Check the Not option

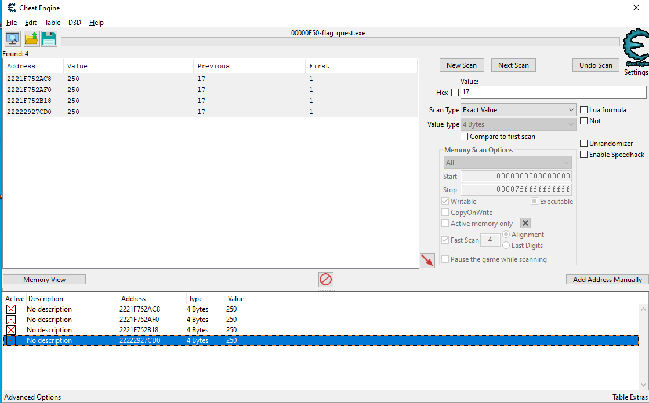tap(584, 121)
